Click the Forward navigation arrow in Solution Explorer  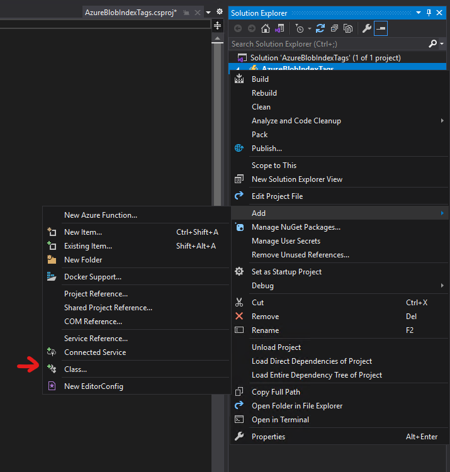pos(252,28)
